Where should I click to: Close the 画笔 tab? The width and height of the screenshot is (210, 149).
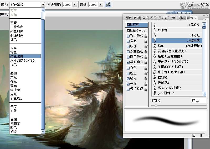coord(195,18)
